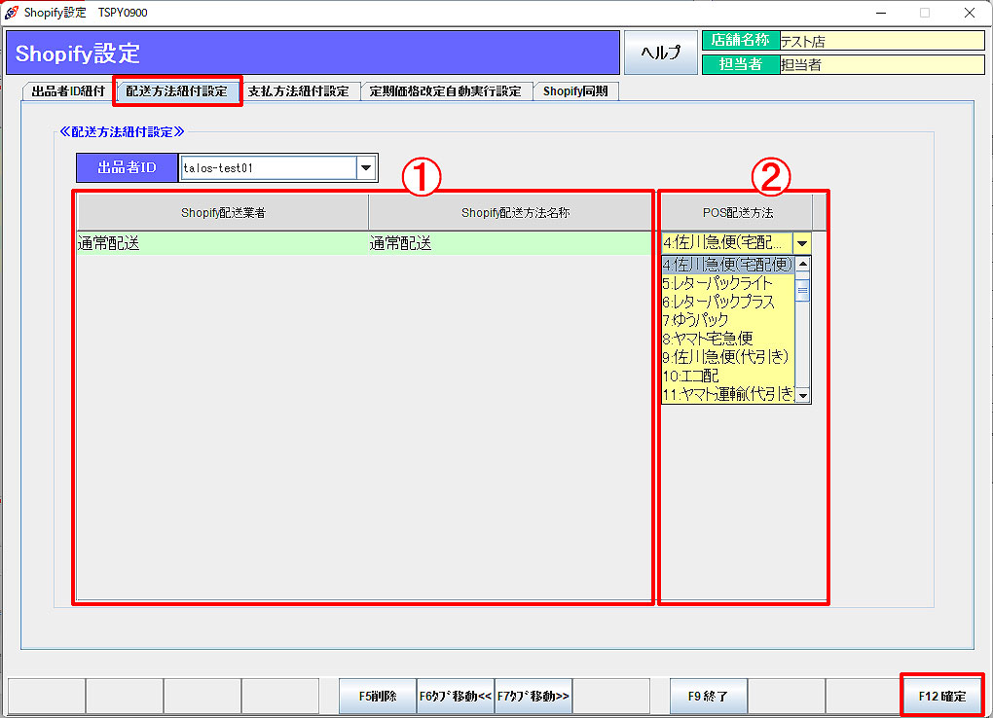Choose 11:ヤマト運輸(代引き) option
The height and width of the screenshot is (718, 993).
click(x=728, y=394)
